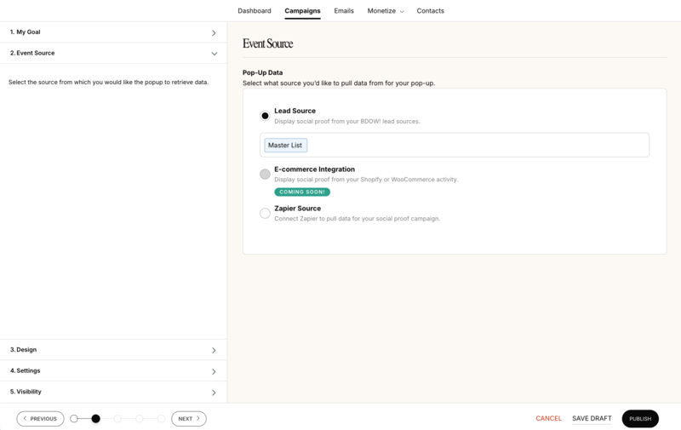Click the Previous button left arrow
Image resolution: width=681 pixels, height=430 pixels.
point(26,418)
